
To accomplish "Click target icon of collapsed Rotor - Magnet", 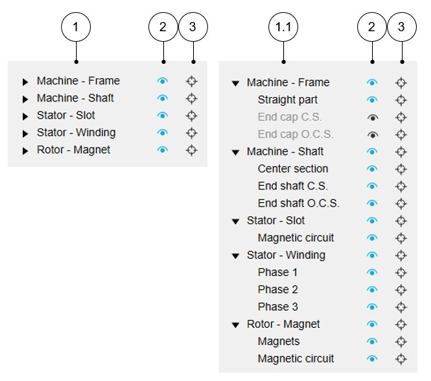I will [192, 150].
